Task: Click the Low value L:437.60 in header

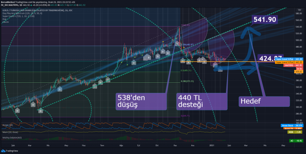Action: (72, 5)
